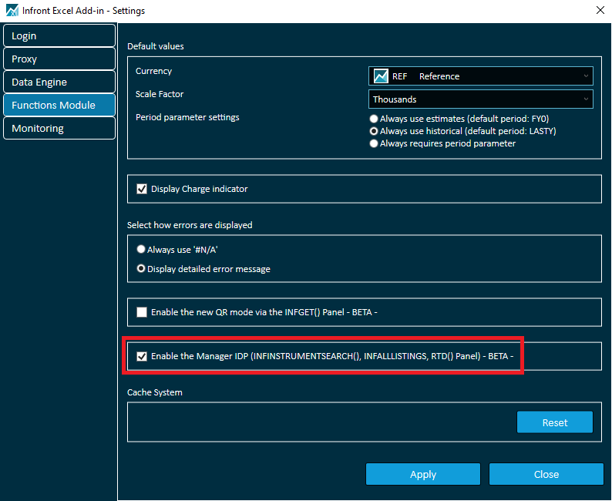This screenshot has height=501, width=612.
Task: Click the Close button at bottom
Action: point(546,474)
